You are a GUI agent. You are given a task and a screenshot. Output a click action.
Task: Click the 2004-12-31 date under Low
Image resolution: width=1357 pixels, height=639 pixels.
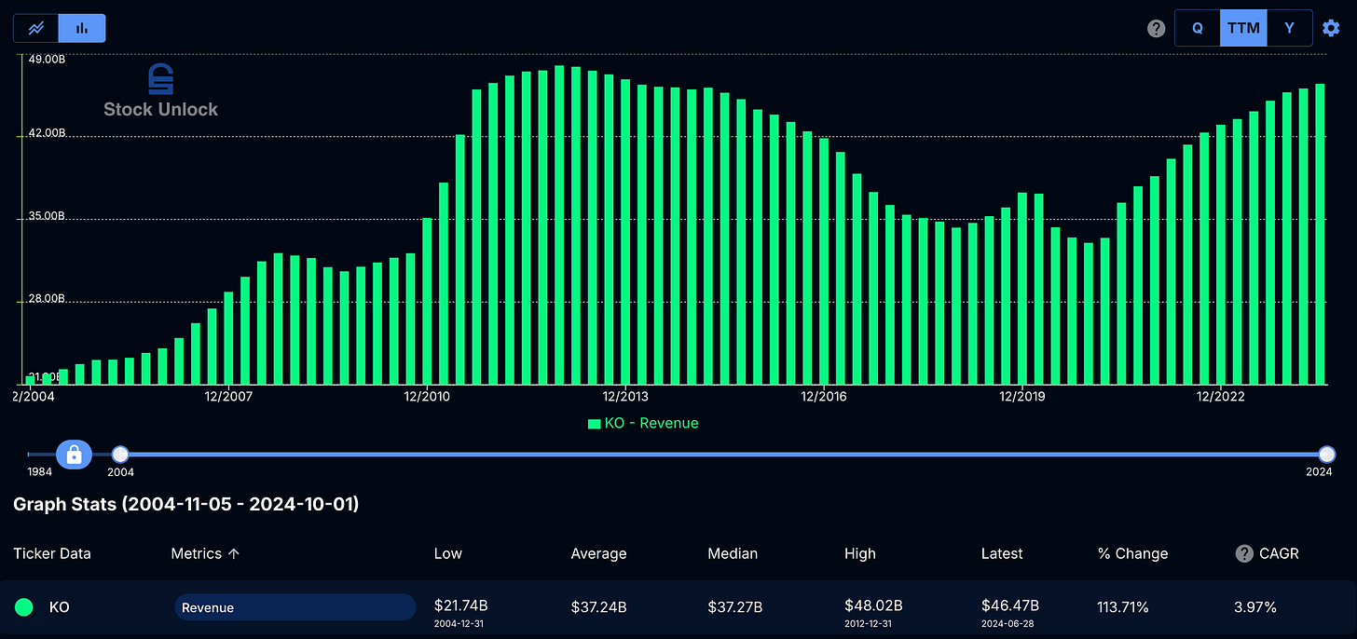click(x=459, y=622)
